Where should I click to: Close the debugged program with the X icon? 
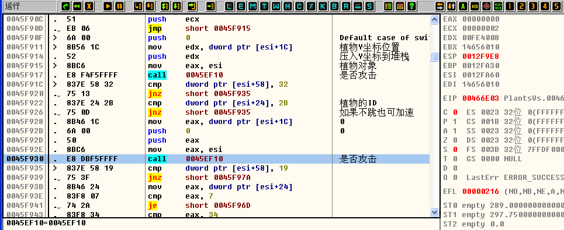tap(89, 6)
